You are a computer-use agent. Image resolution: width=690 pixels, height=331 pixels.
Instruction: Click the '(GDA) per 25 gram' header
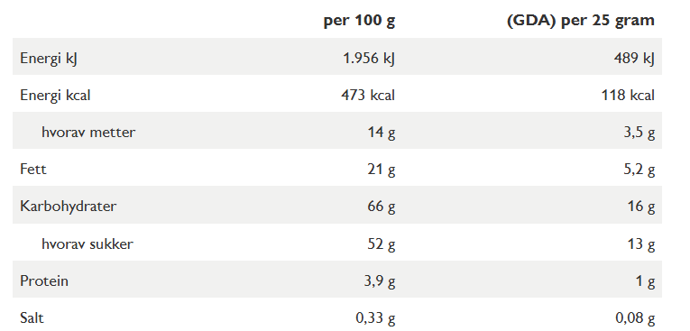tap(581, 21)
